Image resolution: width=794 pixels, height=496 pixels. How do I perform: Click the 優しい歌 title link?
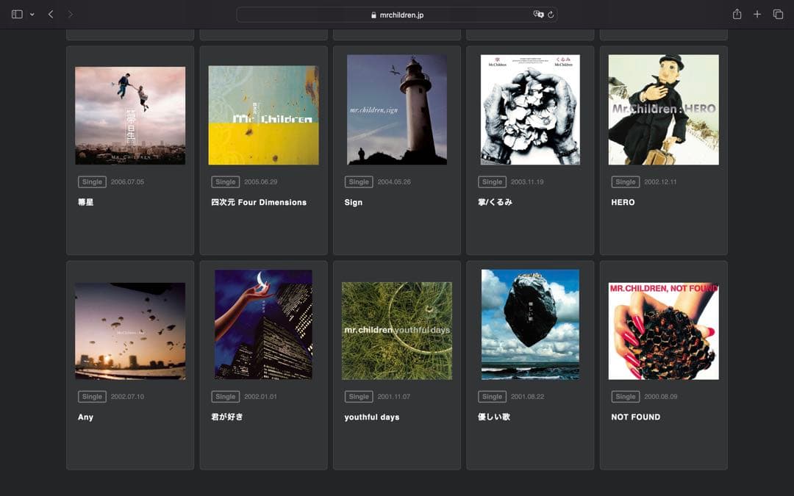click(494, 417)
